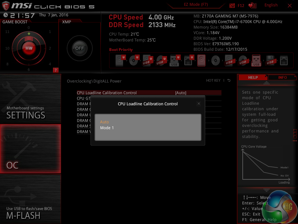The image size is (298, 224).
Task: Click the Intel Core i7-6700K CPU line
Action: [238, 22]
